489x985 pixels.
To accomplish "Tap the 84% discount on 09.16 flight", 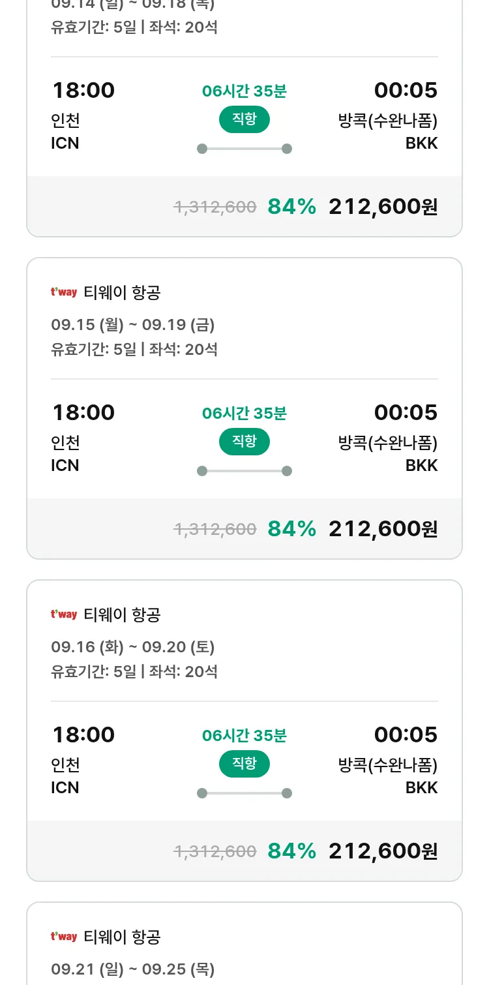I will pos(291,851).
